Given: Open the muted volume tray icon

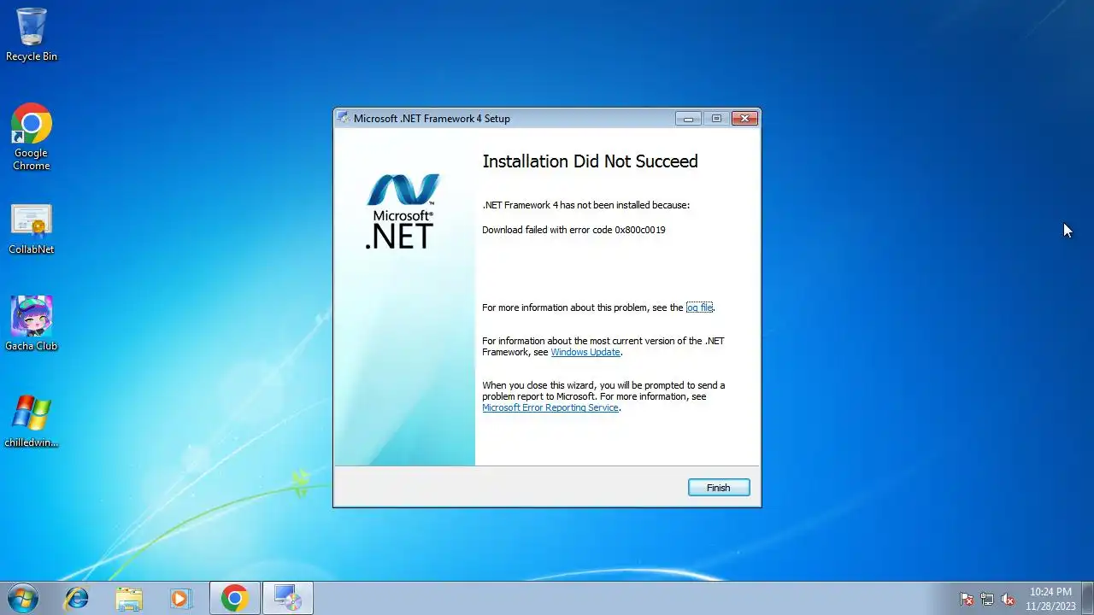Looking at the screenshot, I should [x=1008, y=600].
